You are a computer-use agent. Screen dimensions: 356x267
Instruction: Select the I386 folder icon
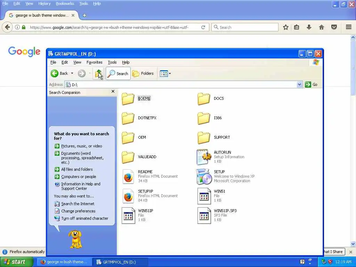[204, 118]
